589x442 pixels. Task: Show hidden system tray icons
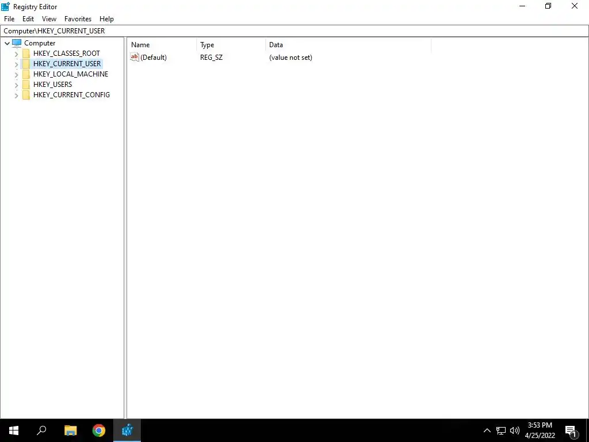point(487,430)
